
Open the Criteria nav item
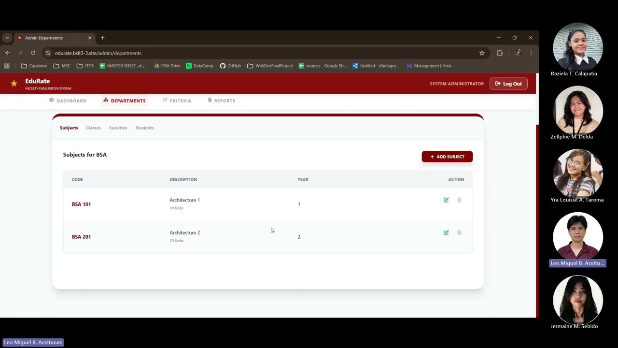pyautogui.click(x=177, y=101)
